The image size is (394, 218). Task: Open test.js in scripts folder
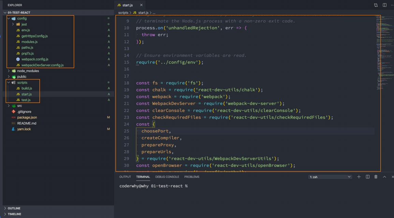pos(26,100)
